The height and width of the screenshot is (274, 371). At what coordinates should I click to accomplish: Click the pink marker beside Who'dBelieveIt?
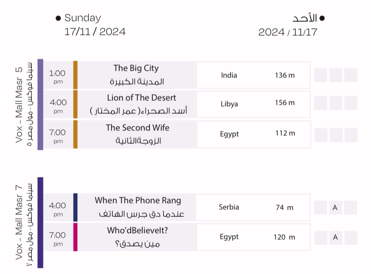pyautogui.click(x=75, y=237)
